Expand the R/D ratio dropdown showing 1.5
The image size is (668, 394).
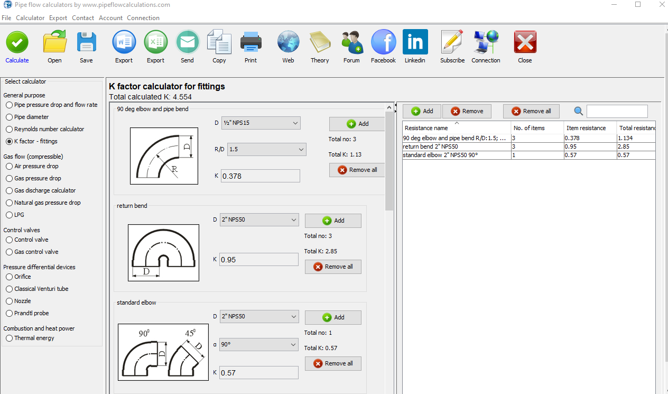tap(266, 150)
